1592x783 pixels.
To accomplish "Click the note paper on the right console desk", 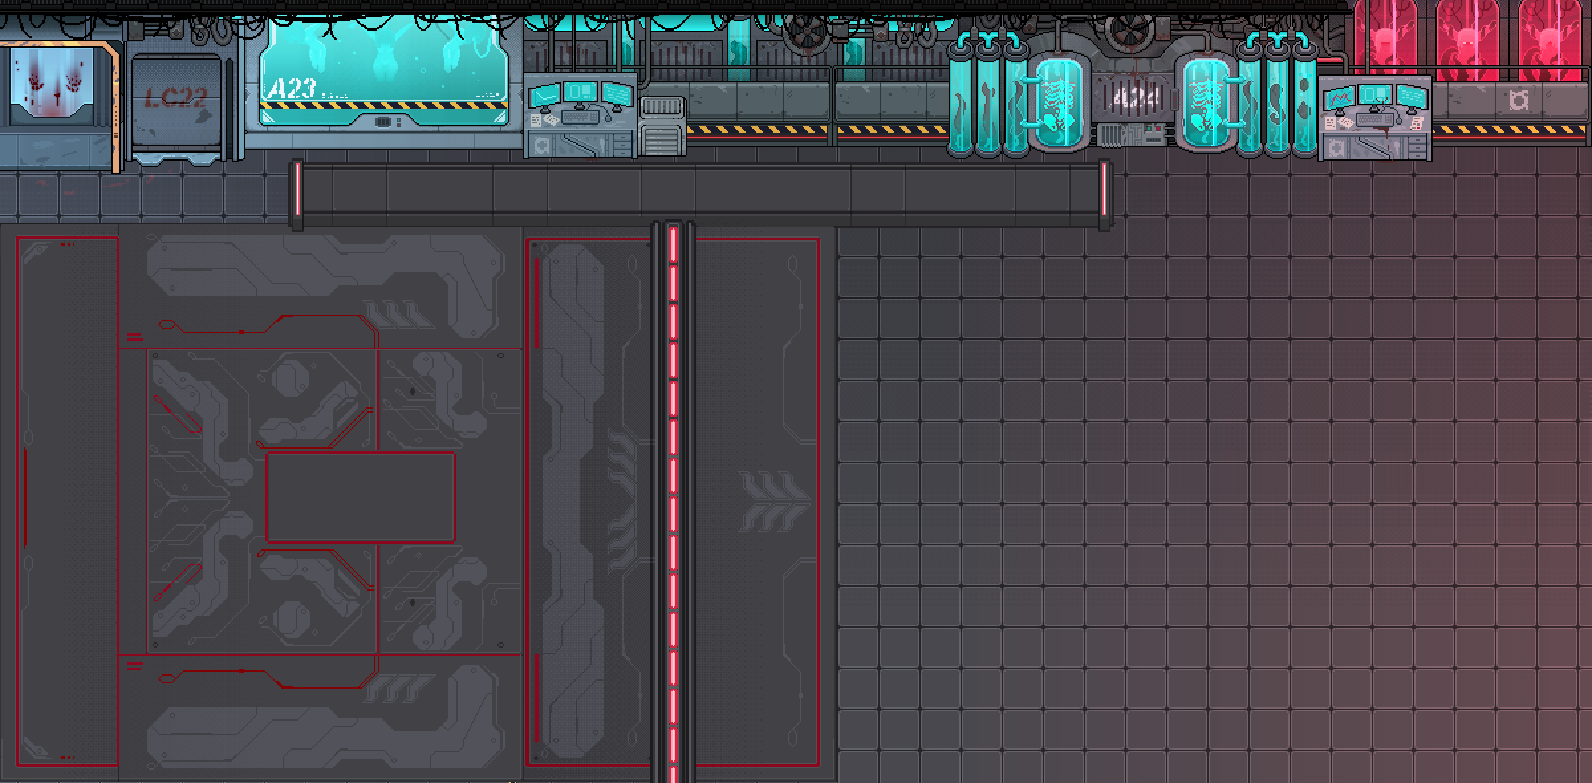I will click(x=1416, y=124).
